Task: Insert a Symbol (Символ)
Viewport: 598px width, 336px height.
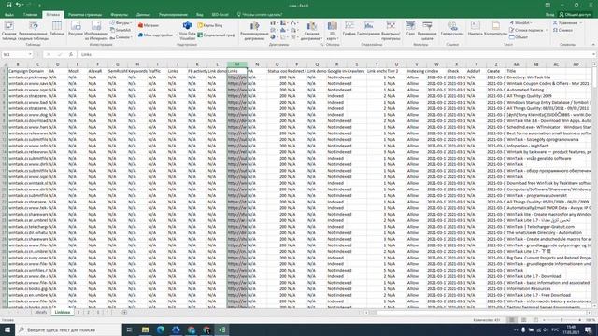Action: coord(562,30)
